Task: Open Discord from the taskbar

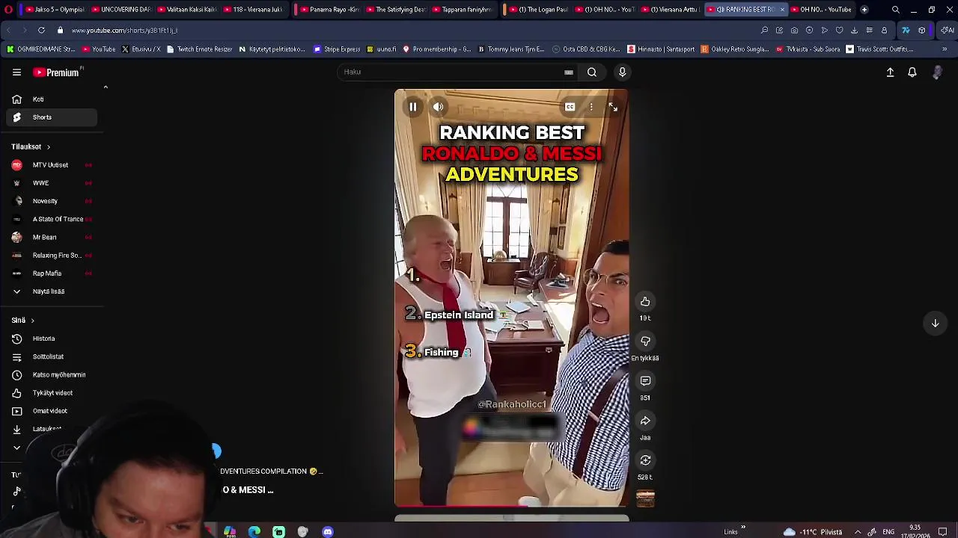Action: point(328,532)
